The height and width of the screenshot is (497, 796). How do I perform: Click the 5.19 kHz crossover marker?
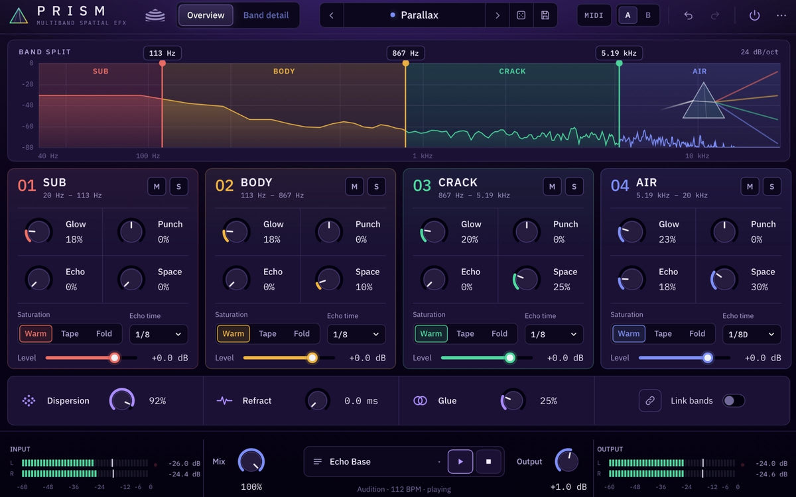pos(619,54)
